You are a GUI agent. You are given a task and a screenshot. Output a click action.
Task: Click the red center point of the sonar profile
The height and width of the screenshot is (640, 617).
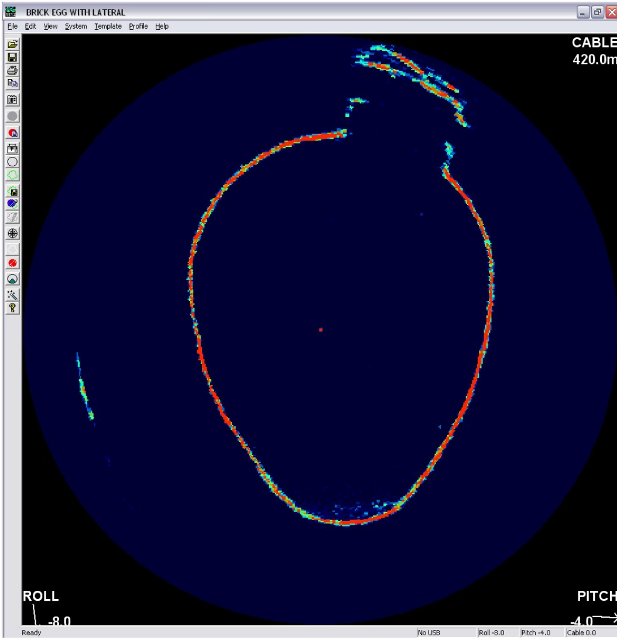(321, 330)
